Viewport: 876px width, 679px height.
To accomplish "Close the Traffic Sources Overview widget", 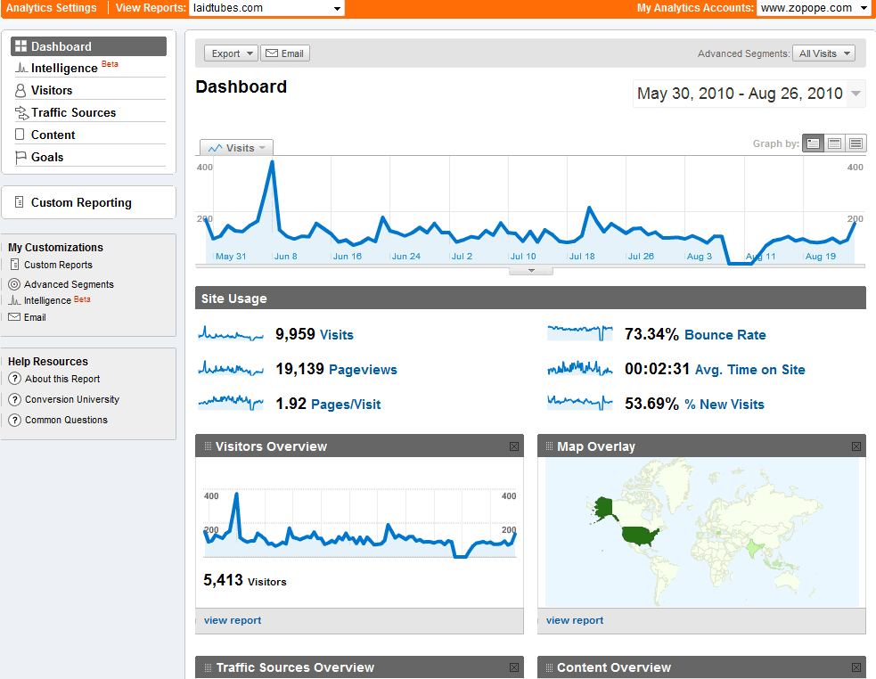I will (514, 667).
